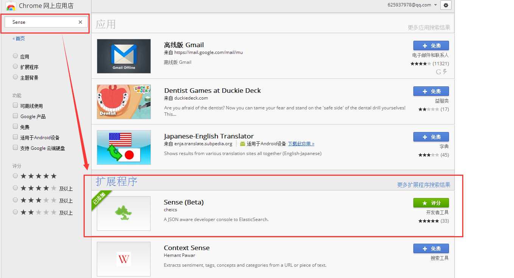The width and height of the screenshot is (514, 278).
Task: Click the Android robot icon in Translator row
Action: coord(242,144)
